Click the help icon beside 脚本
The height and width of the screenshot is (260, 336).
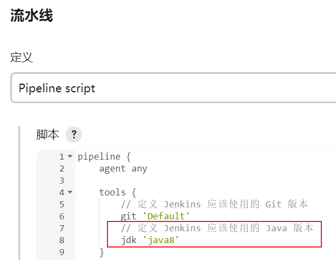pyautogui.click(x=73, y=135)
